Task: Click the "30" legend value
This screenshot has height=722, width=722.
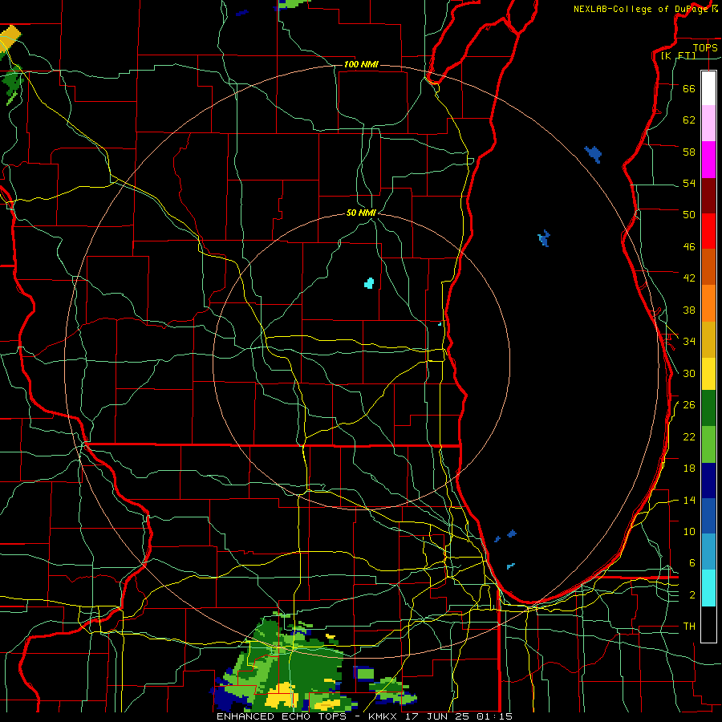Action: (689, 373)
